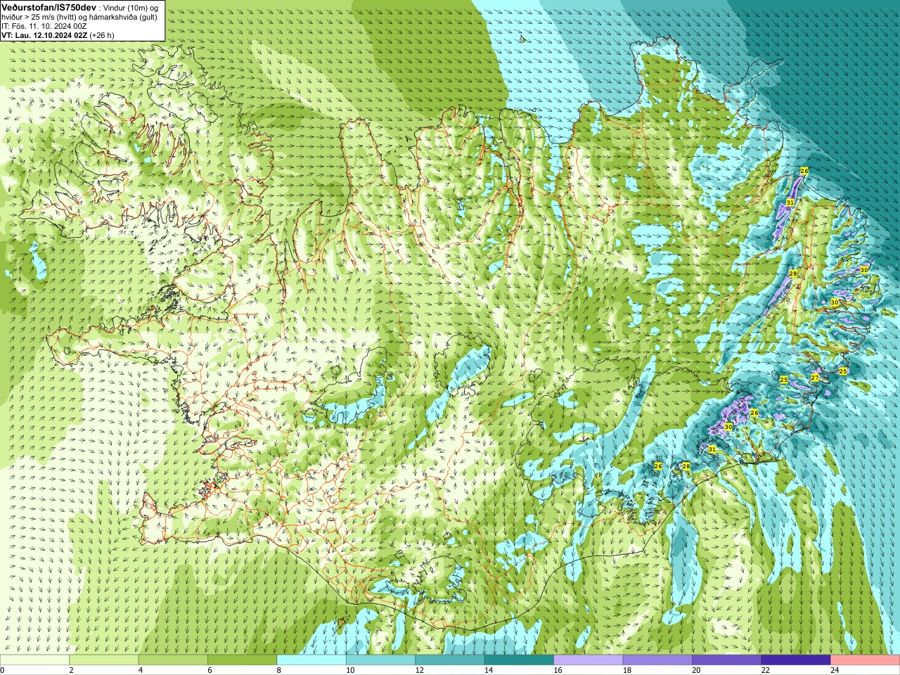Viewport: 900px width, 675px height.
Task: Select the 22–24 m/s dark indigo swatch
Action: click(x=796, y=660)
